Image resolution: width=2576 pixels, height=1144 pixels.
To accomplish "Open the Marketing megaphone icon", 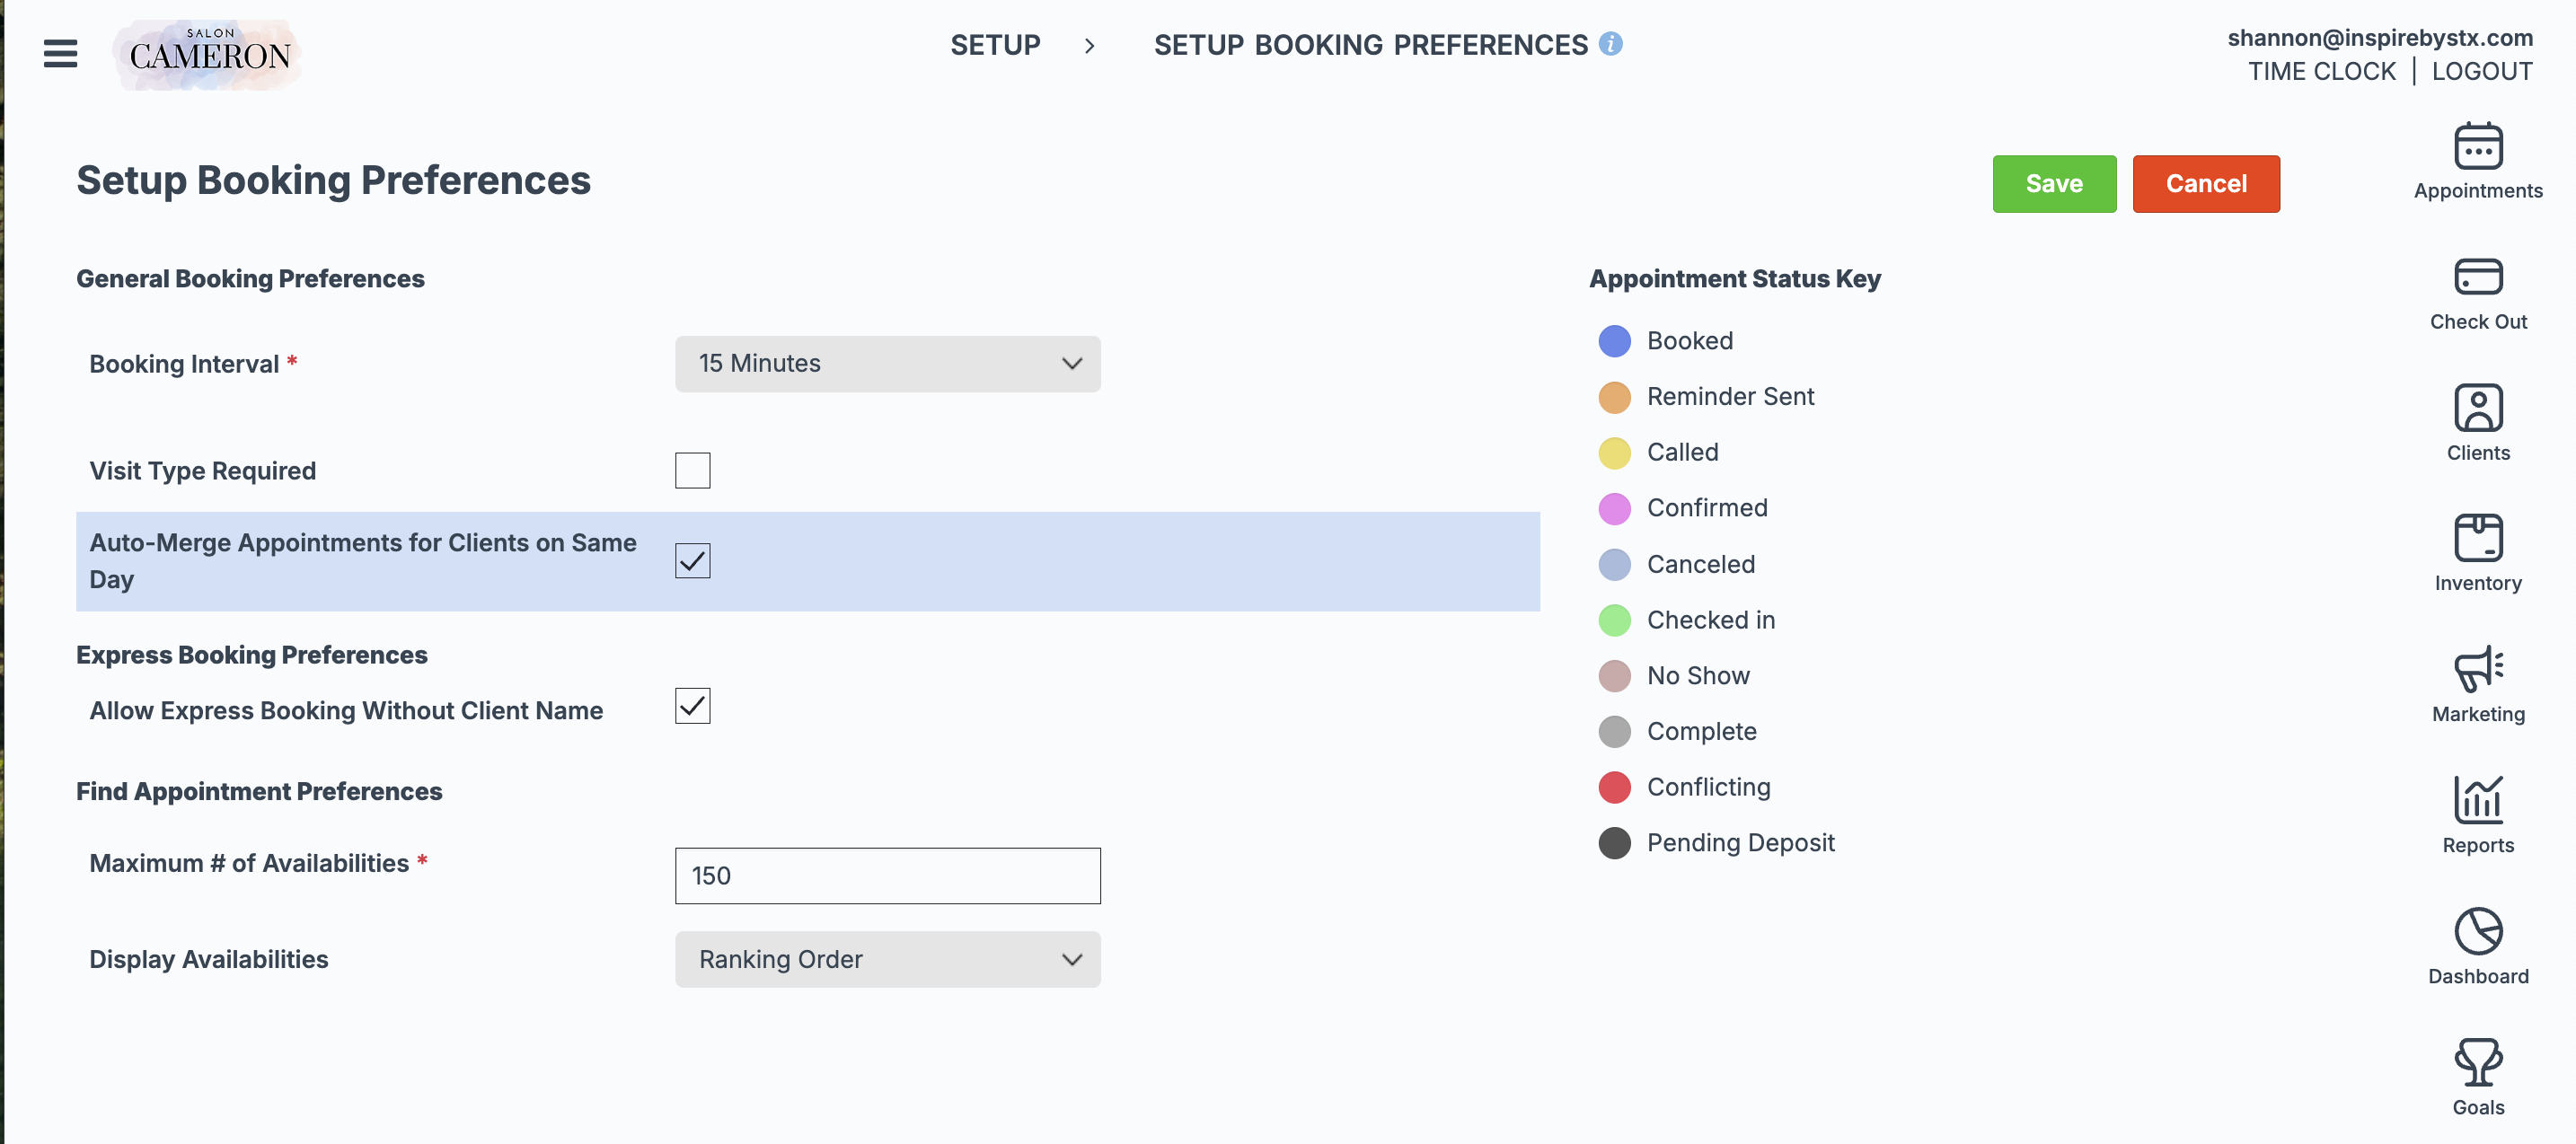I will 2477,669.
